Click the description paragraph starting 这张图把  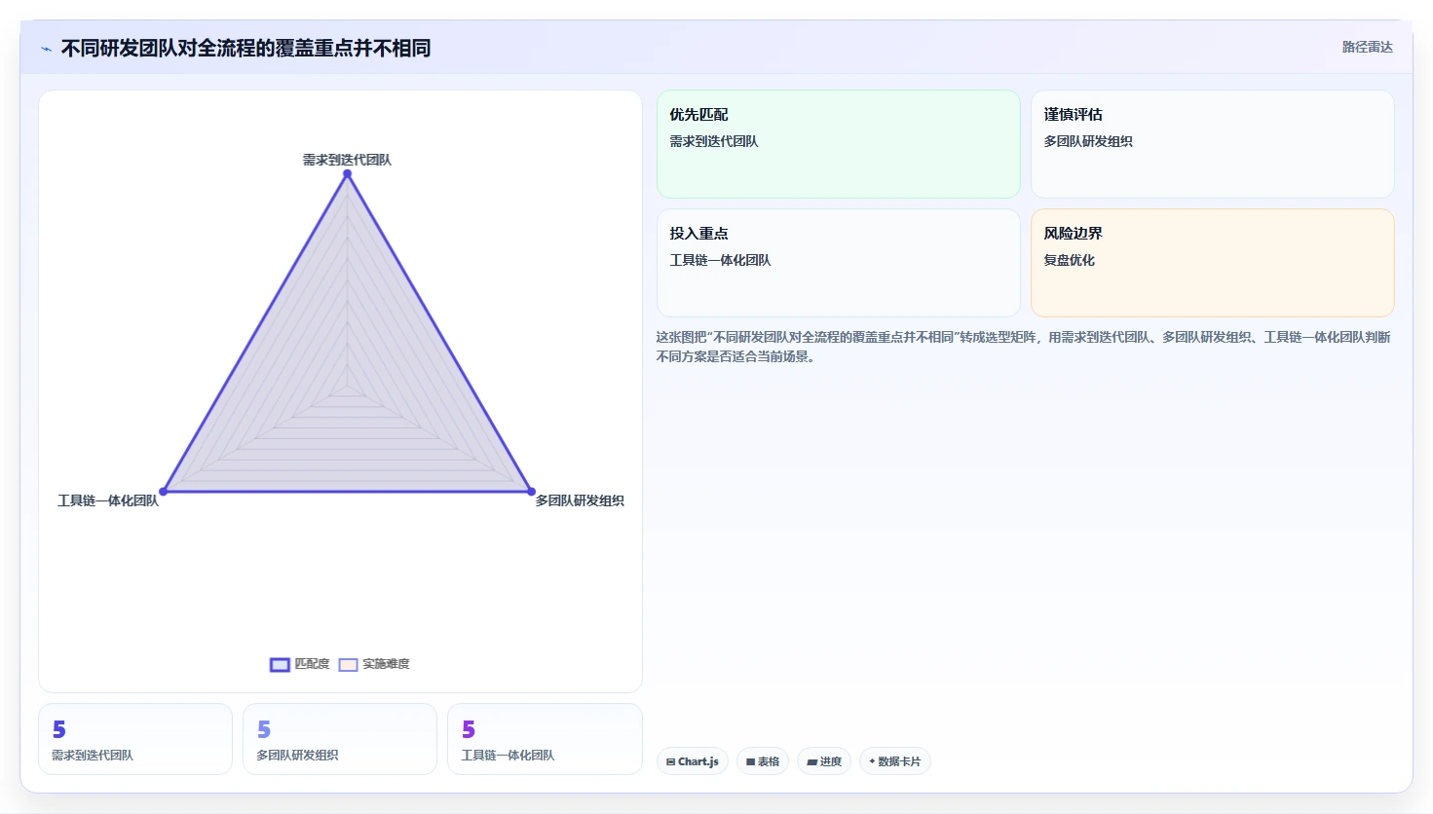point(1024,347)
